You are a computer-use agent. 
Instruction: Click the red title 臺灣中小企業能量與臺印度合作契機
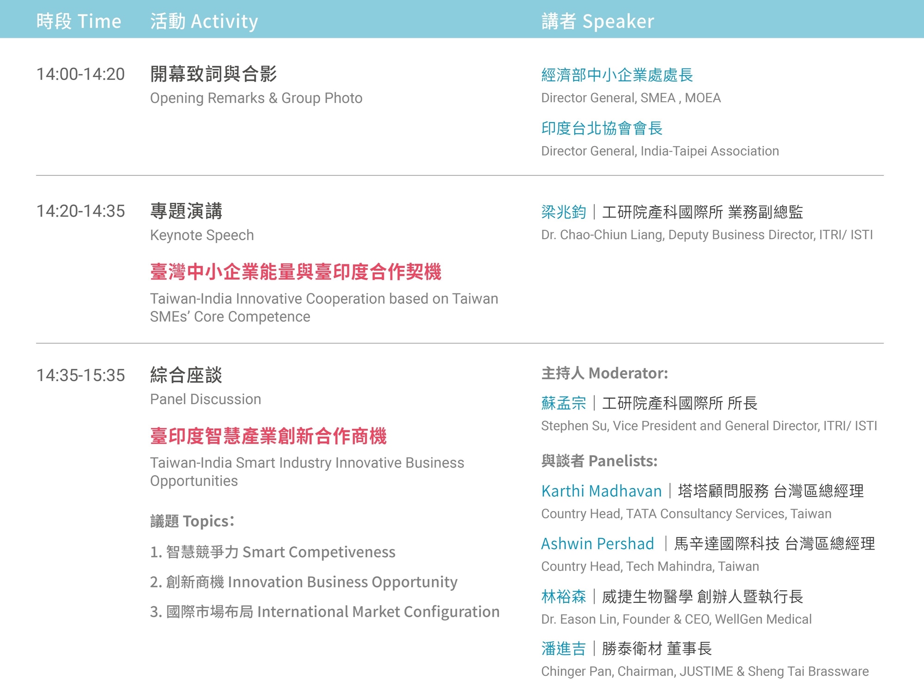tap(296, 272)
